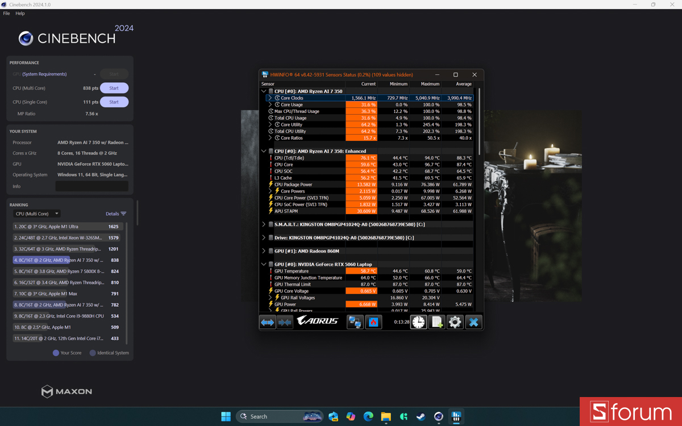The width and height of the screenshot is (682, 426).
Task: Open HWiNFO settings with the gear icon
Action: (455, 321)
